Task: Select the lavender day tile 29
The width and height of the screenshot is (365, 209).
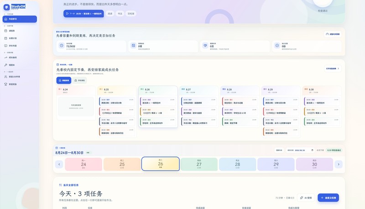Action: click(x=276, y=164)
